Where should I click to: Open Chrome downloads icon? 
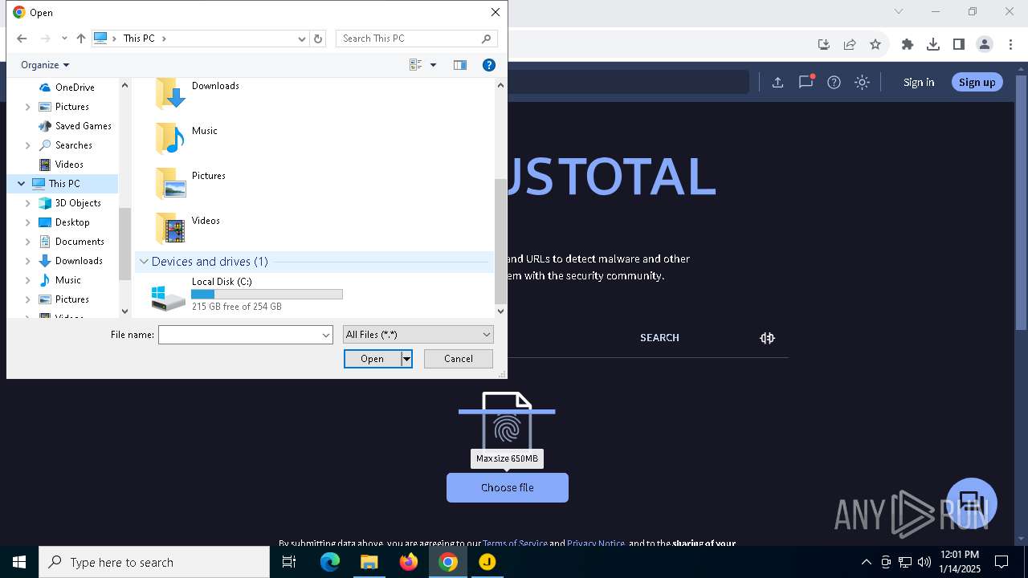click(x=933, y=44)
